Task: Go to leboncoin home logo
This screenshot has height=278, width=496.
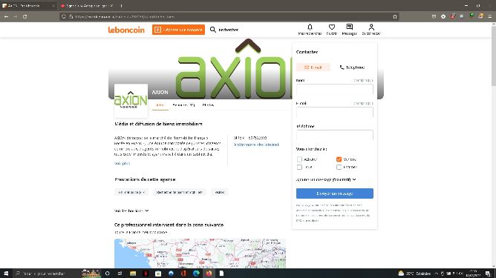Action: tap(126, 30)
